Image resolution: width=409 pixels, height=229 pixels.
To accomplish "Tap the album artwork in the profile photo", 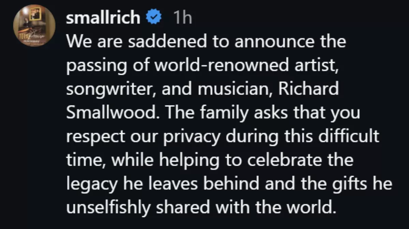I will tap(34, 25).
